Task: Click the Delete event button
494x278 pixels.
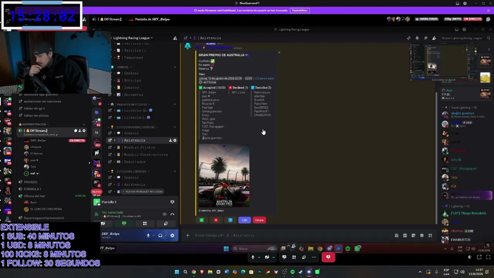Action: click(x=259, y=220)
